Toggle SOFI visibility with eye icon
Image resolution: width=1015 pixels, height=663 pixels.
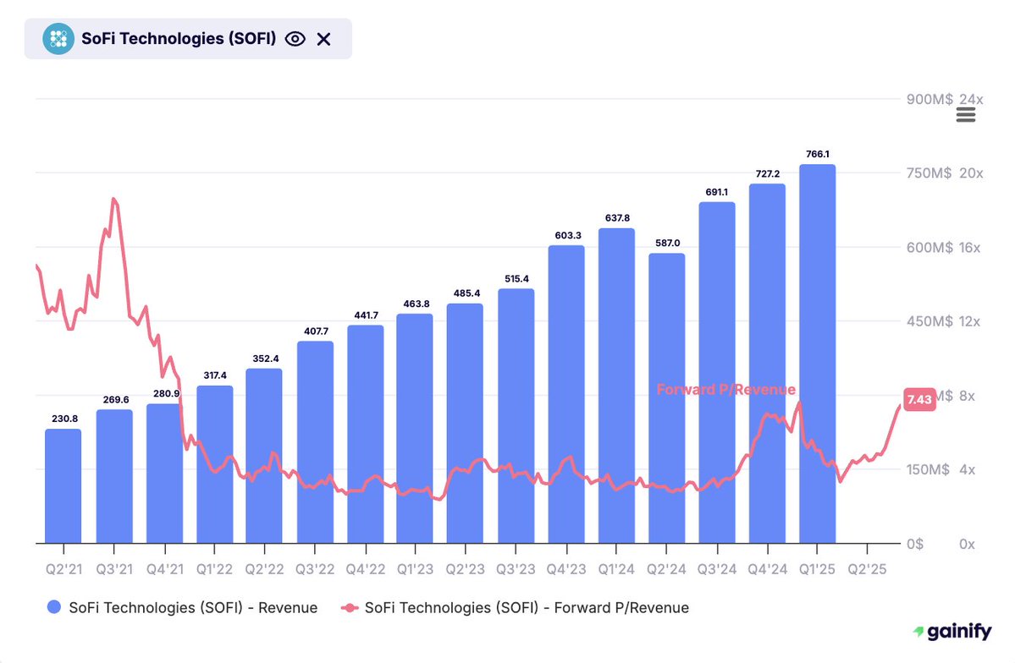[295, 39]
